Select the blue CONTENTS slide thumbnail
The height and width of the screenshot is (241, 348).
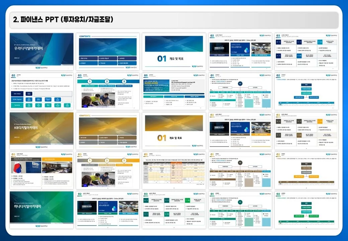coord(108,51)
